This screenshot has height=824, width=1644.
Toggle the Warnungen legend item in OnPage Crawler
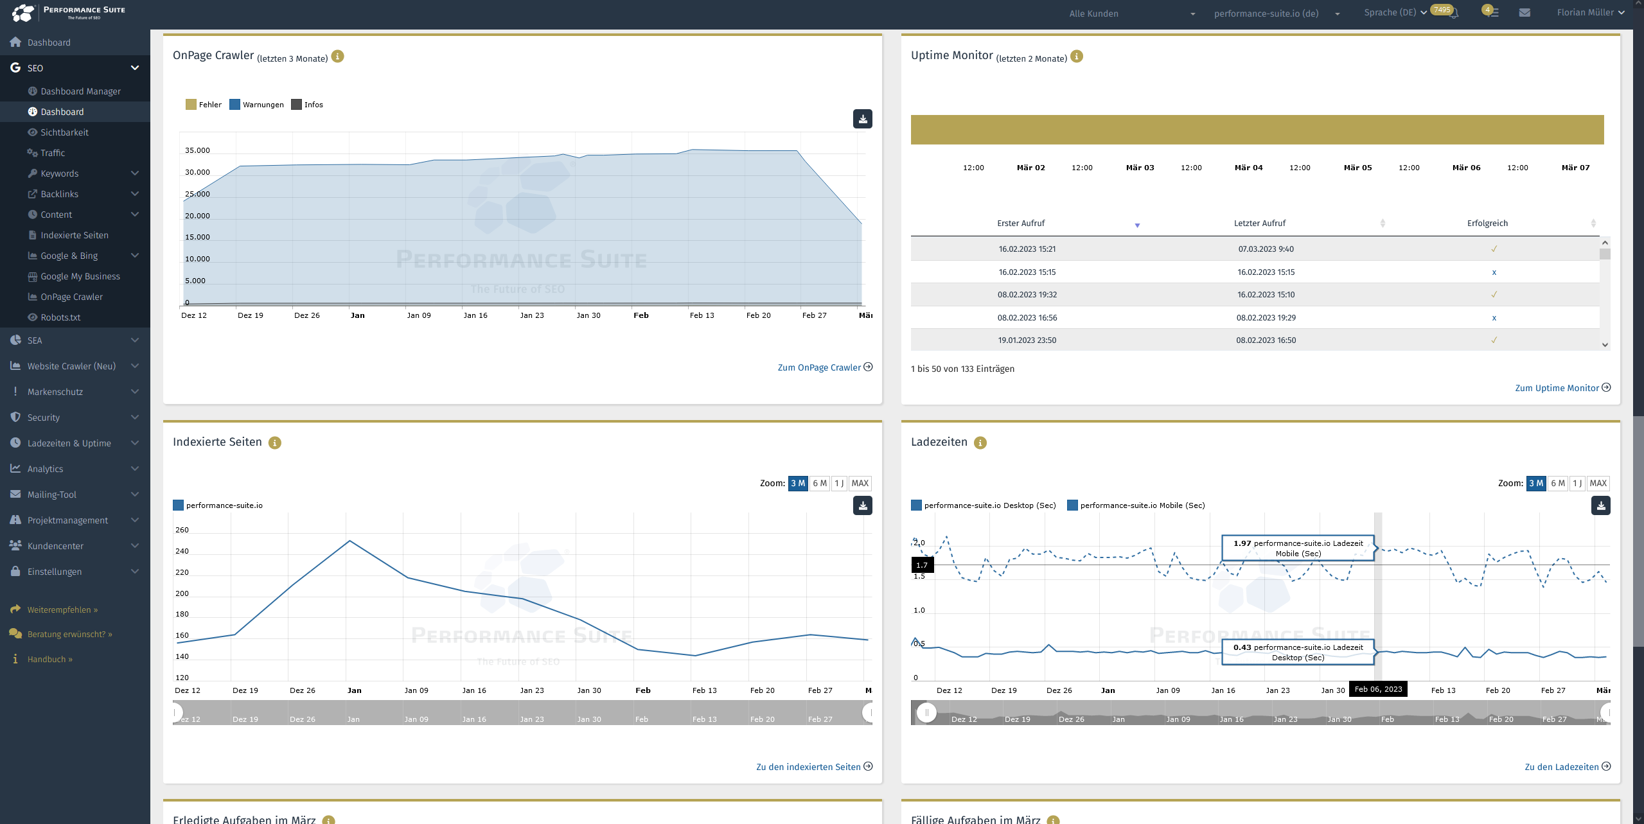pos(261,104)
